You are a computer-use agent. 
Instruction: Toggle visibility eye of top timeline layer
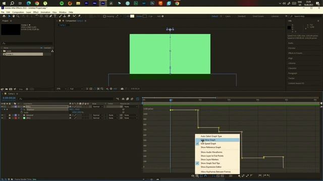click(2, 107)
